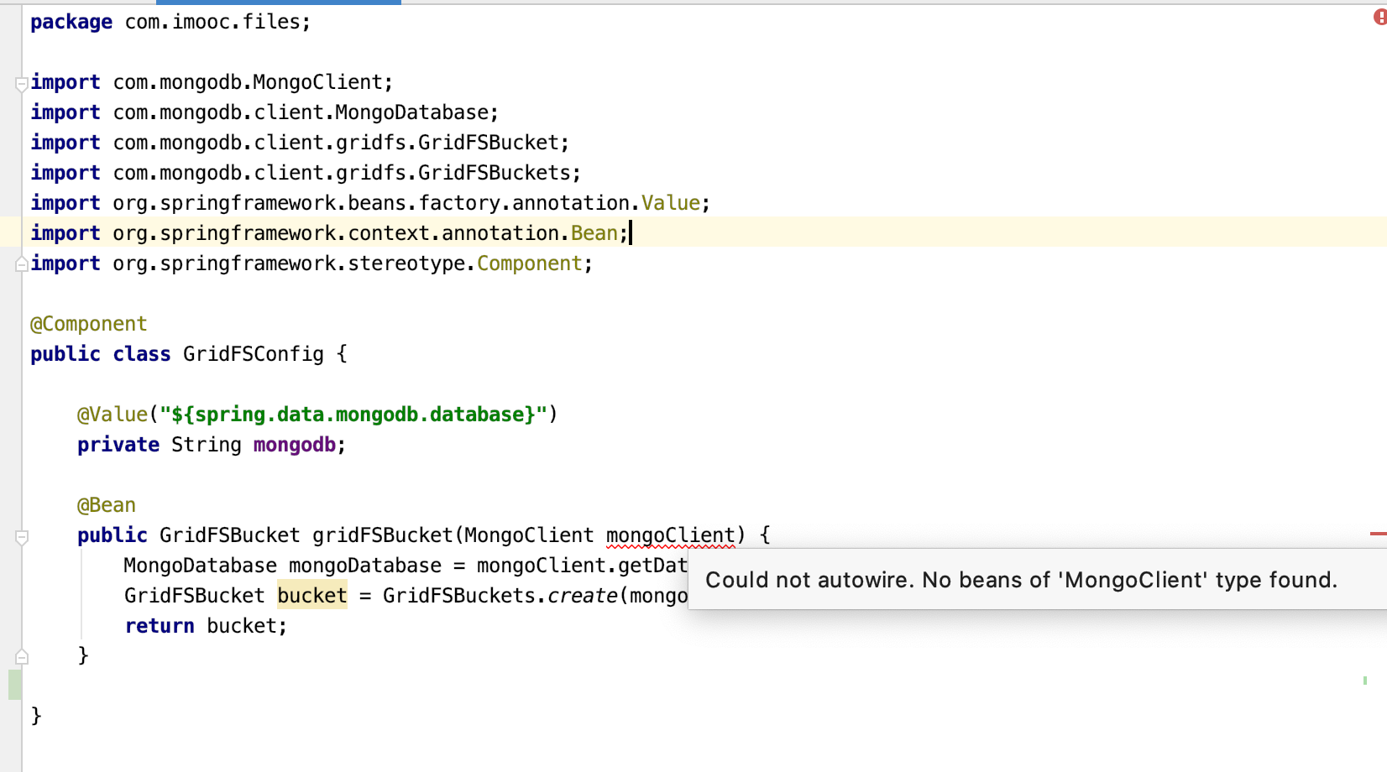
Task: Collapse the gridFSBucket method fold marker
Action: coord(22,537)
